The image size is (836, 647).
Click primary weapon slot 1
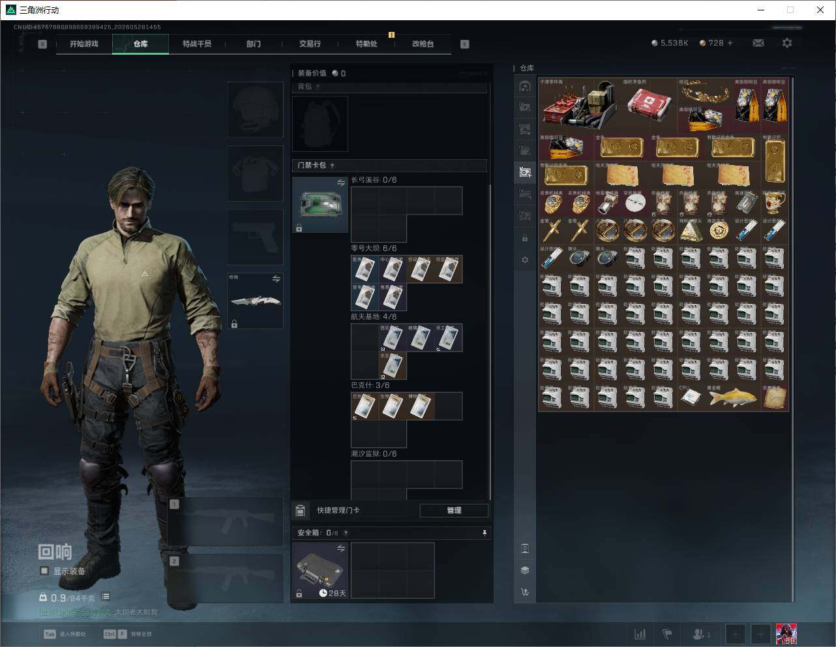[x=226, y=522]
